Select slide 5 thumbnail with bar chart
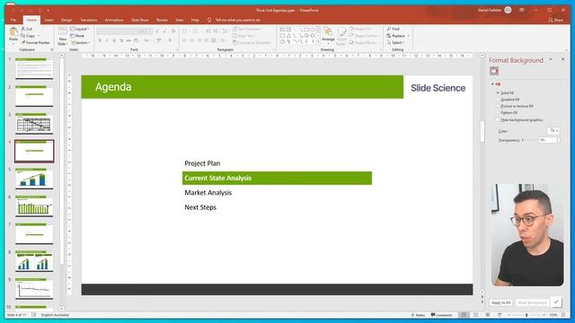 click(34, 179)
